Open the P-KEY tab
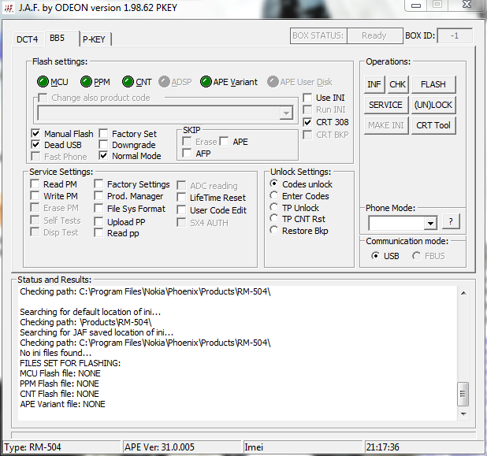 click(94, 39)
